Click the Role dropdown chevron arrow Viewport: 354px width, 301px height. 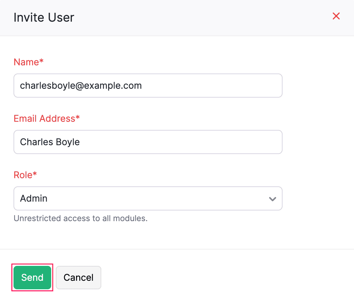(273, 199)
